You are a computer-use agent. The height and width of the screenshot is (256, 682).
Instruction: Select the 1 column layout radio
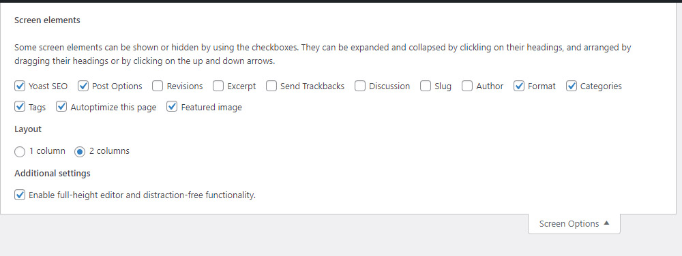pyautogui.click(x=20, y=151)
